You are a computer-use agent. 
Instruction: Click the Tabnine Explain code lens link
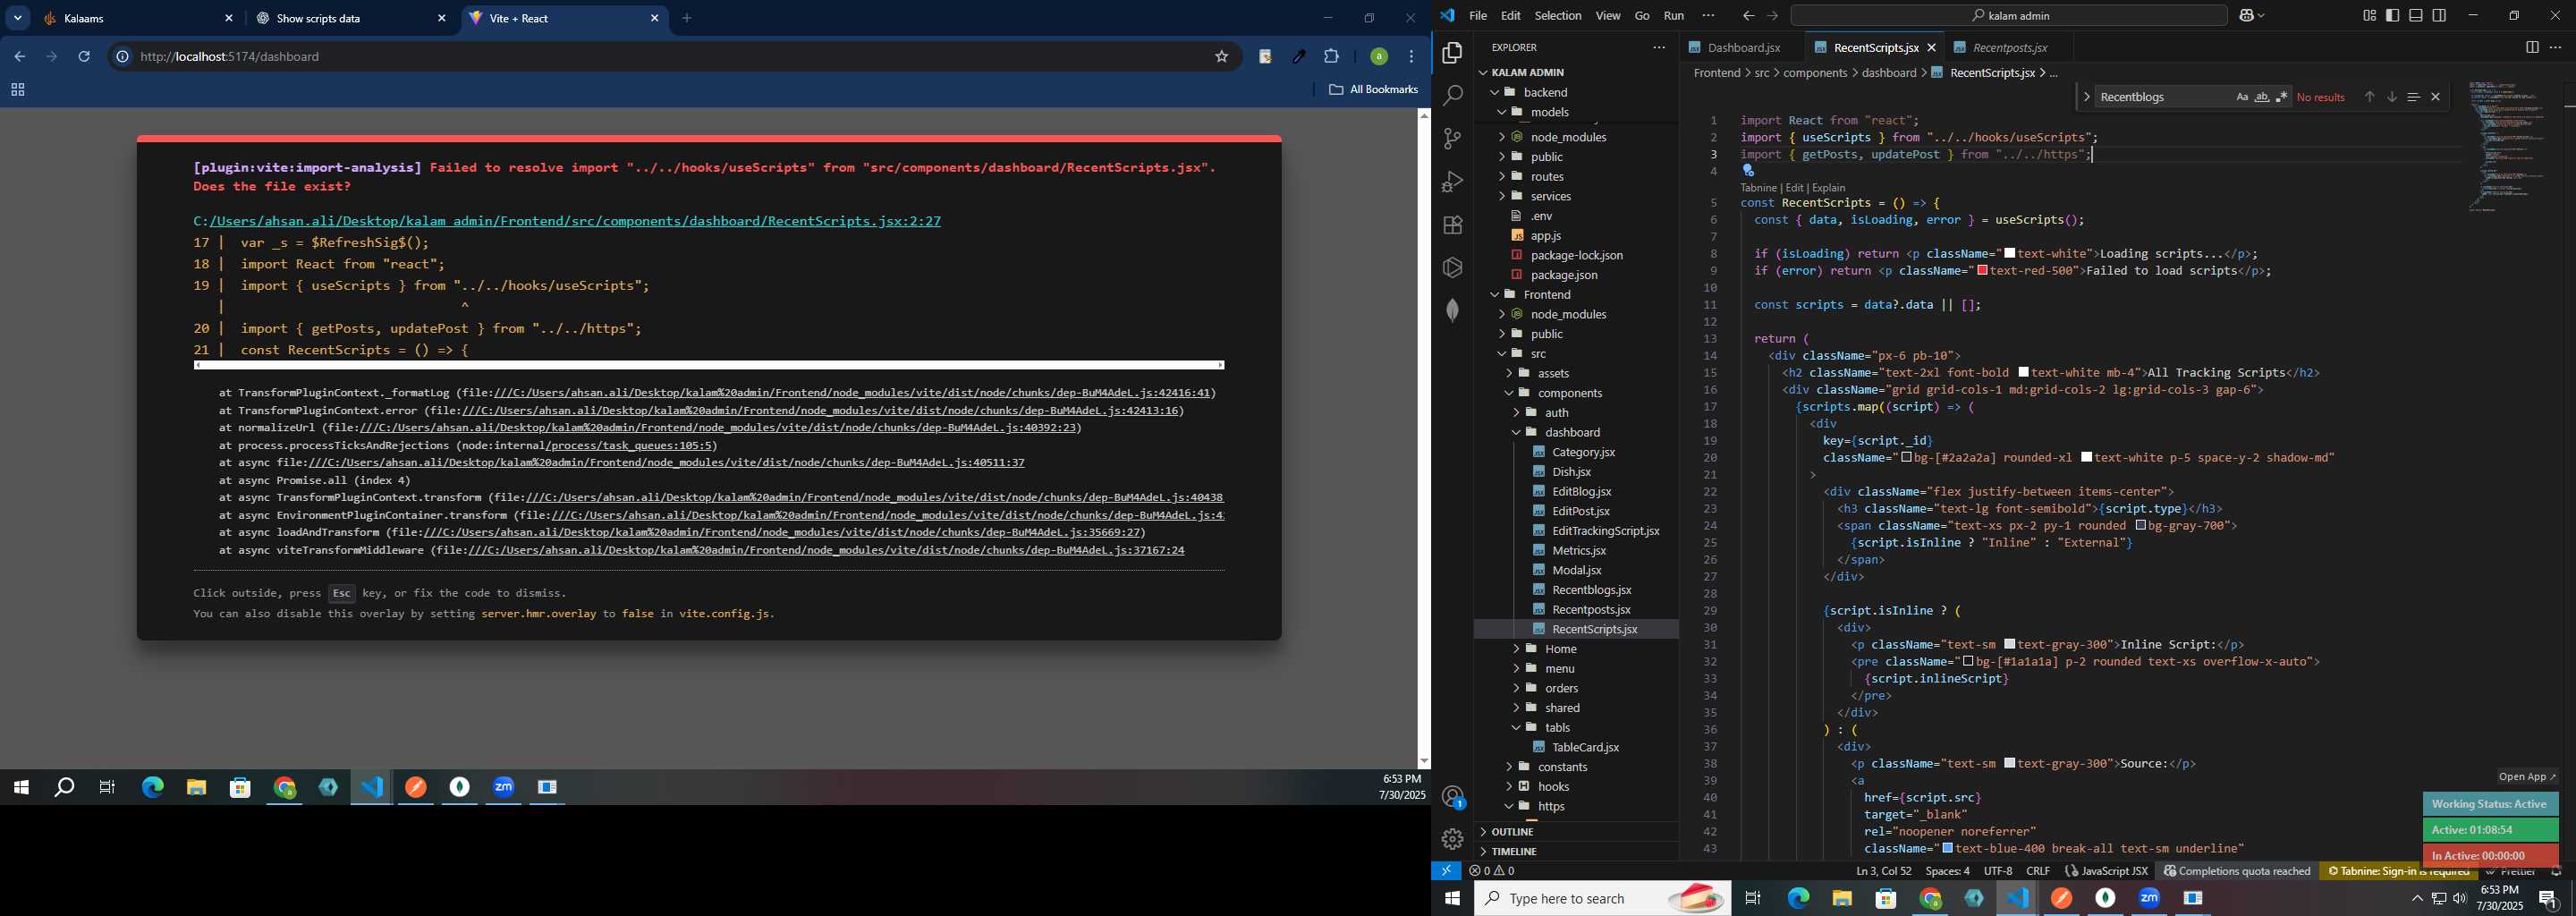(1828, 188)
